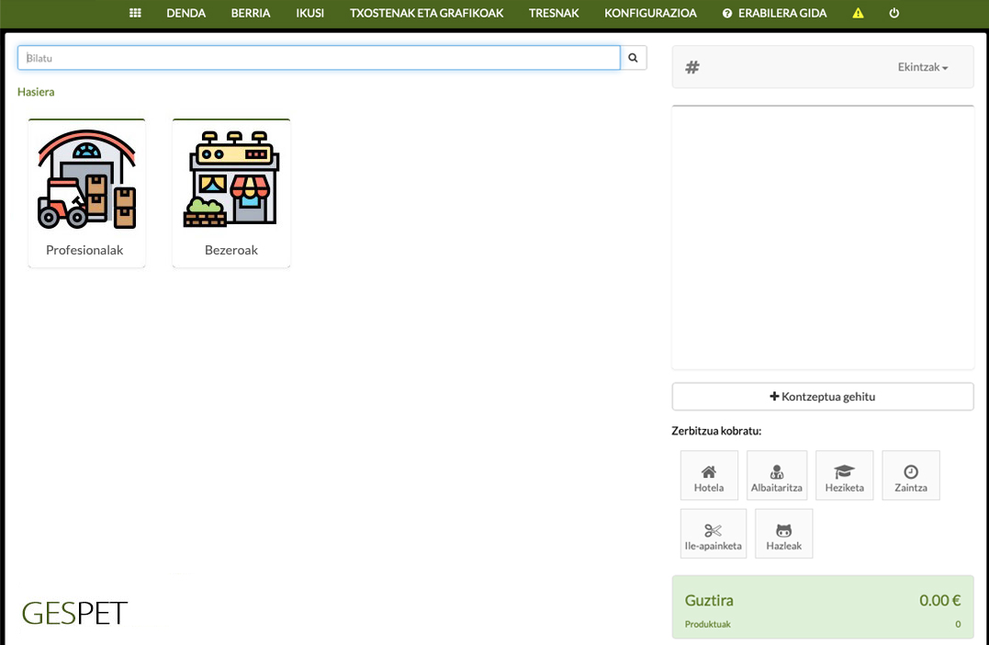This screenshot has width=989, height=645.
Task: Focus the Bilatu search field
Action: [x=319, y=58]
